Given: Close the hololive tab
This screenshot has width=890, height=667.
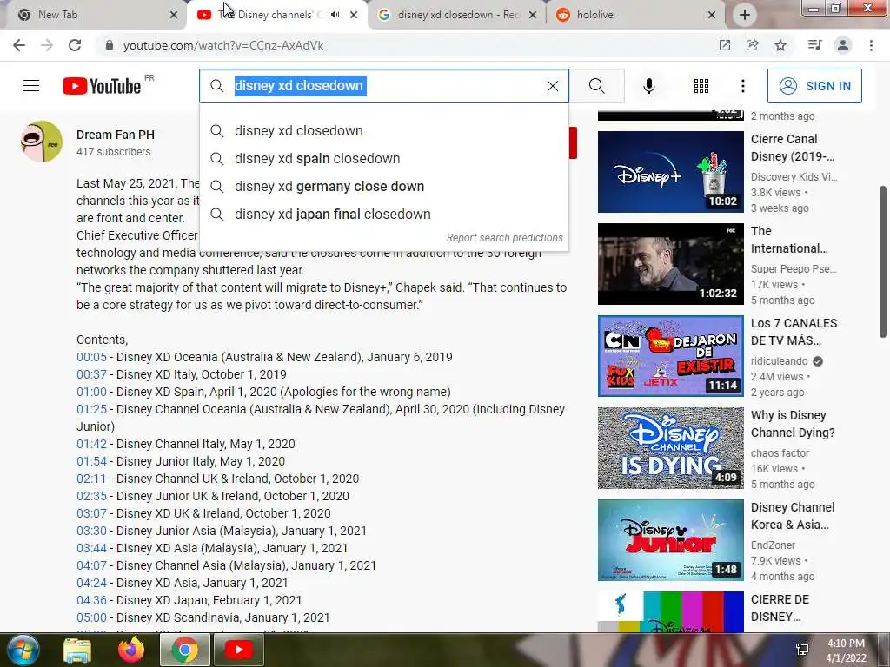Looking at the screenshot, I should 712,15.
